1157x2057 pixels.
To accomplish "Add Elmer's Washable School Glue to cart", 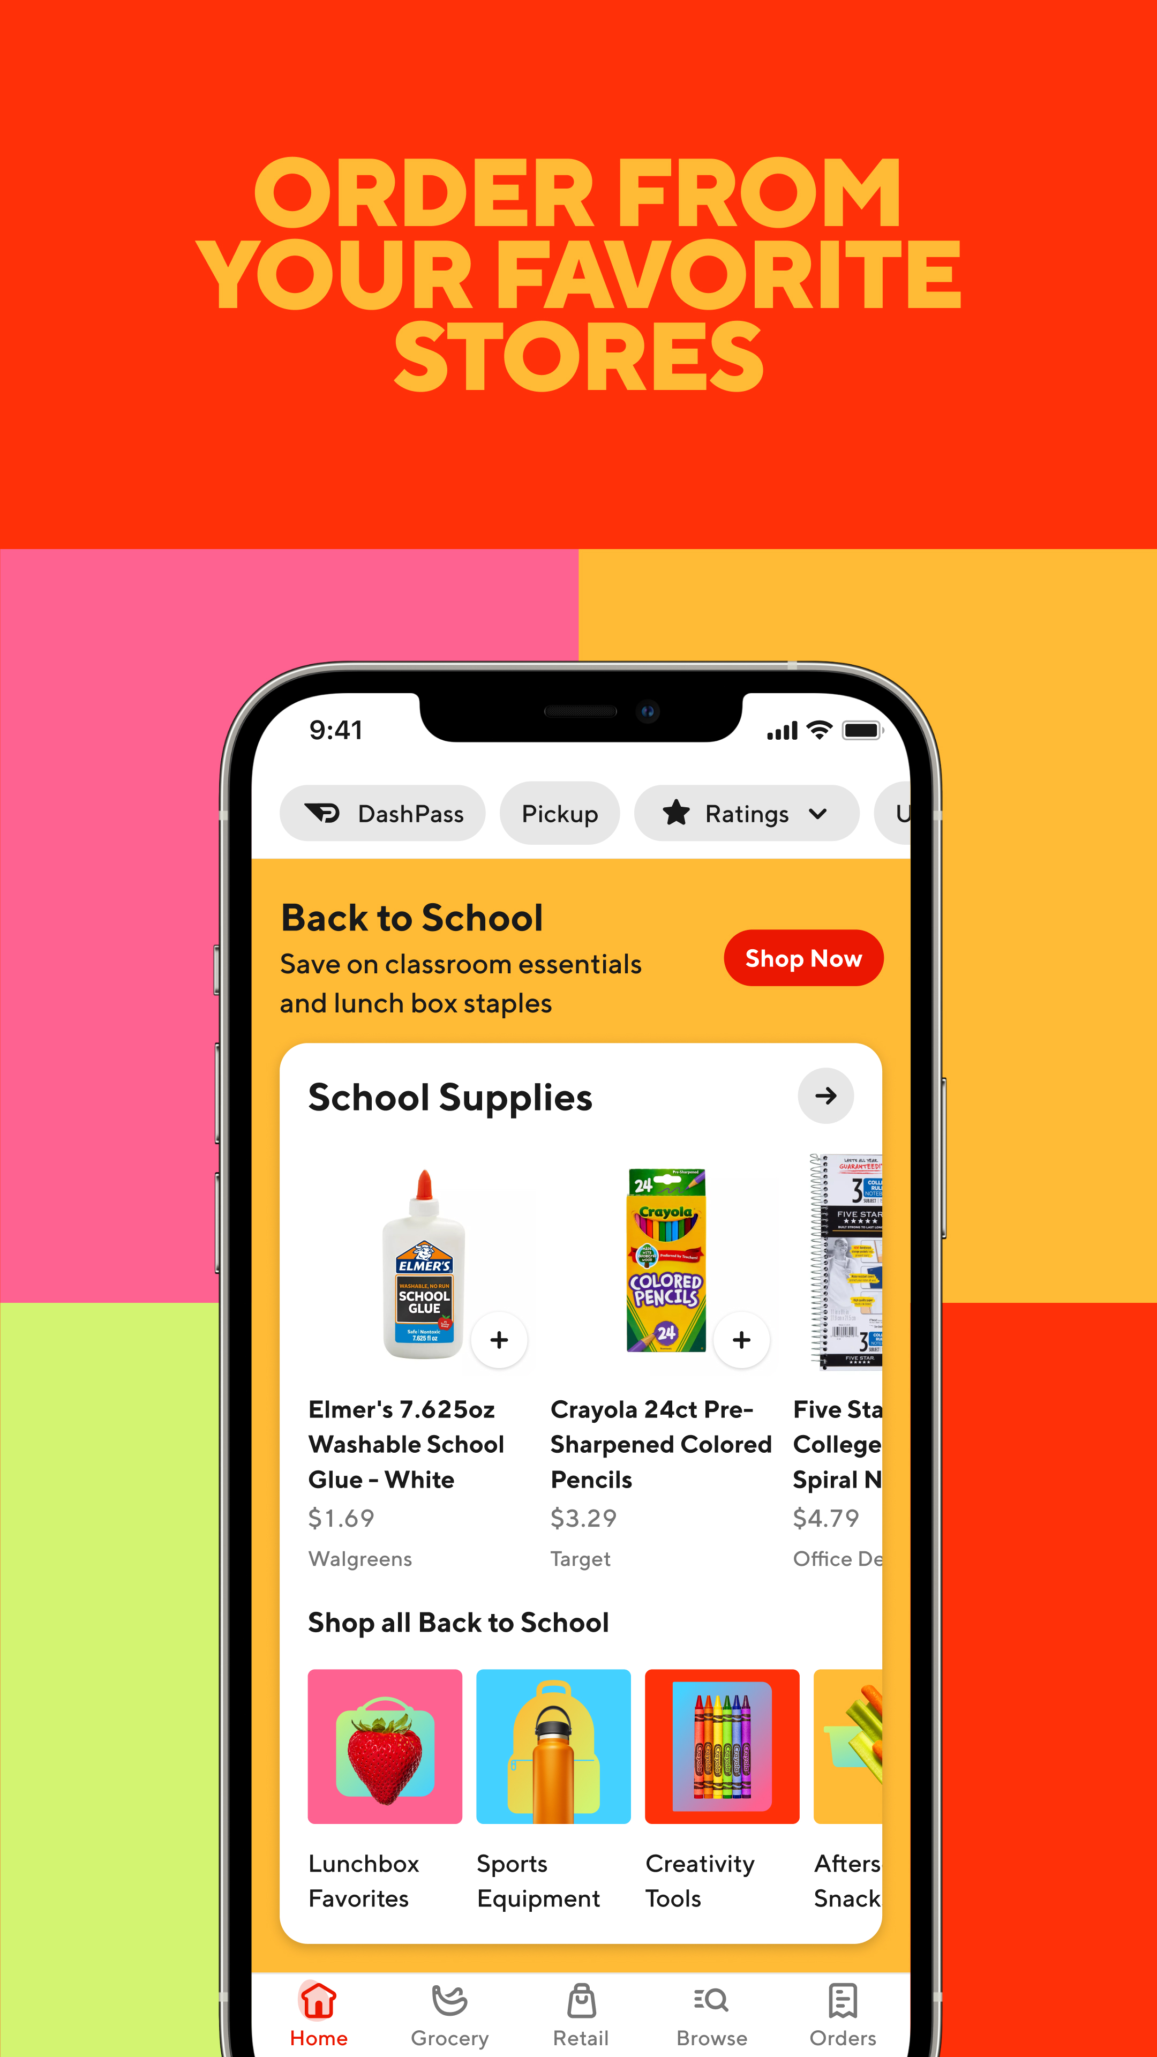I will tap(500, 1339).
